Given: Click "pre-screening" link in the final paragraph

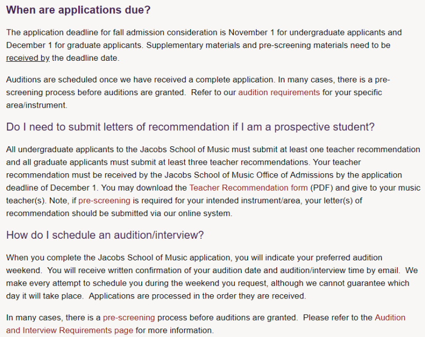Looking at the screenshot, I should 129,317.
